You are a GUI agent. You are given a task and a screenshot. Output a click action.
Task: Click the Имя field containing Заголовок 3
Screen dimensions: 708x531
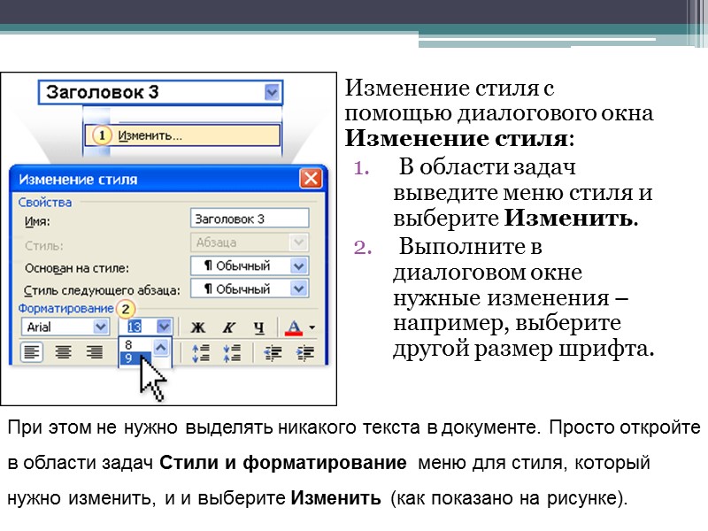click(250, 219)
